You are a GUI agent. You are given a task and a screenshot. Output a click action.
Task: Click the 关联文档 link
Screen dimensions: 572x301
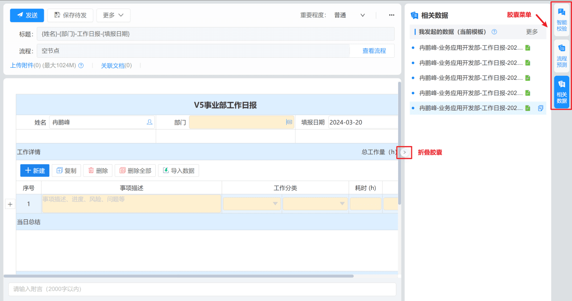(112, 65)
